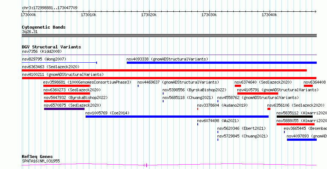Click the nsv6374640 (Sedlazeck2020) label
This screenshot has height=169, width=327.
(x=263, y=82)
